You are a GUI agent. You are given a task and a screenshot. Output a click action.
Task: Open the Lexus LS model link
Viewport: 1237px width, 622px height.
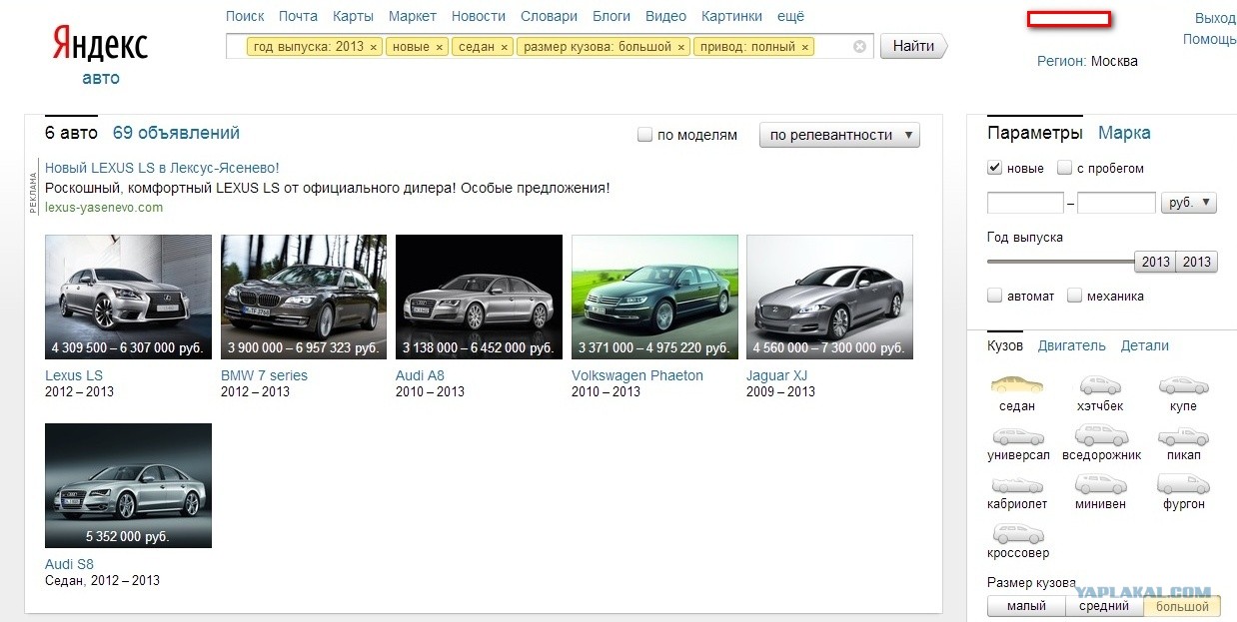(x=74, y=375)
